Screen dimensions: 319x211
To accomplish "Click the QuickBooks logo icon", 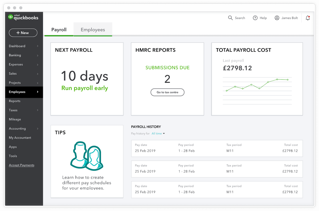I will pyautogui.click(x=11, y=17).
